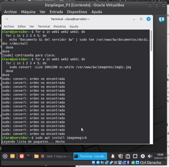Select the Terminal - clara@ taskbar button
Screen dimensions: 169x167
tap(90, 156)
